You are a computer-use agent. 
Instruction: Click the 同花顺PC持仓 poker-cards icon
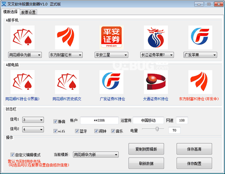[x=23, y=82]
